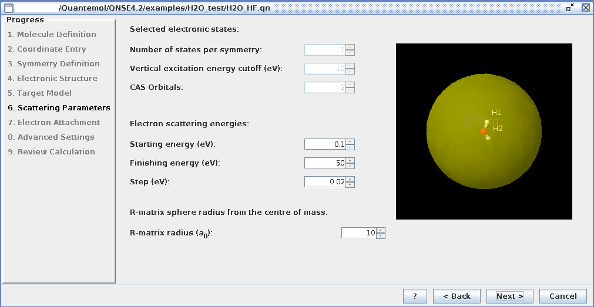Open the help question mark button
The image size is (594, 307).
(415, 296)
